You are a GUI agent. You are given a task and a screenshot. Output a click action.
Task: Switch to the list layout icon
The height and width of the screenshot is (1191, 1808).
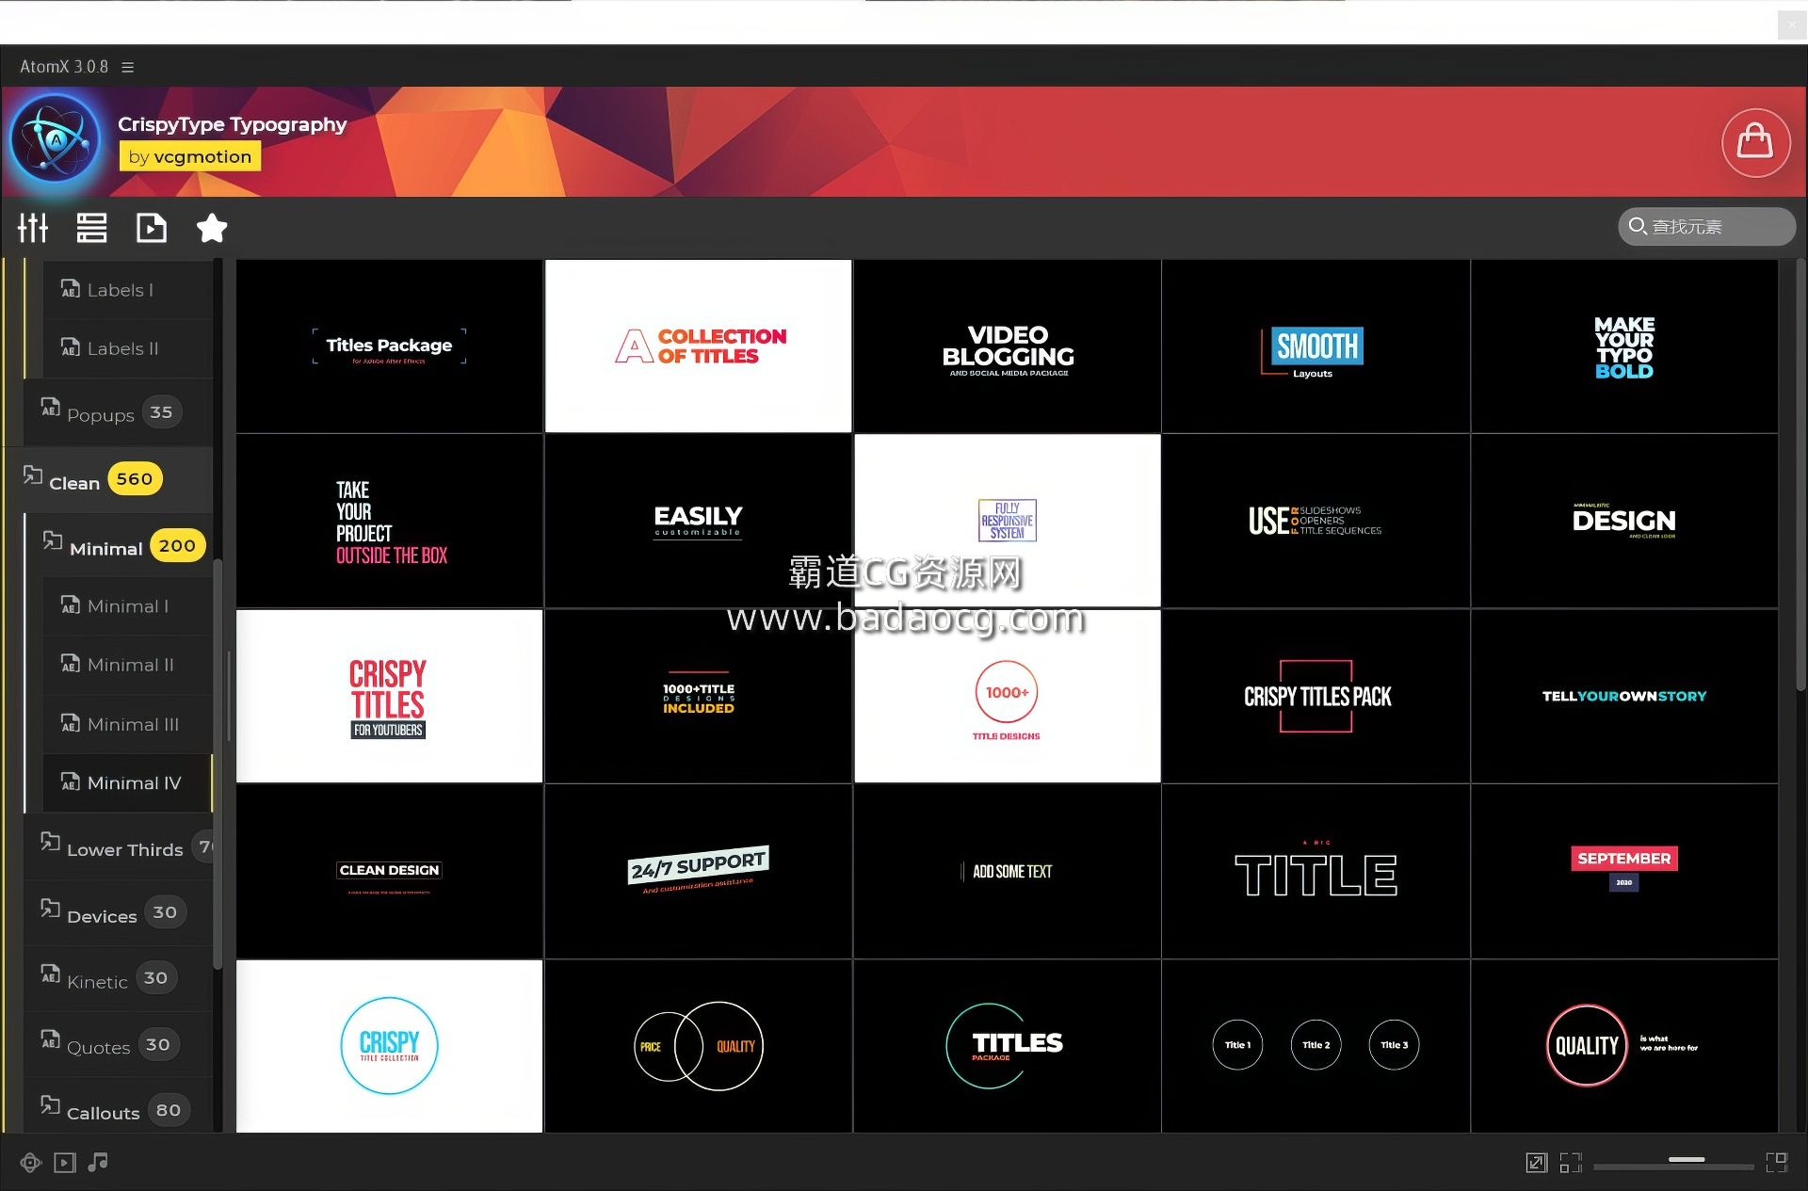[91, 228]
